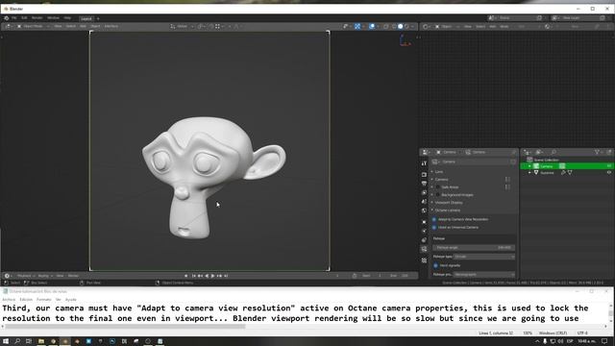Open the Tool properties tab

[424, 163]
